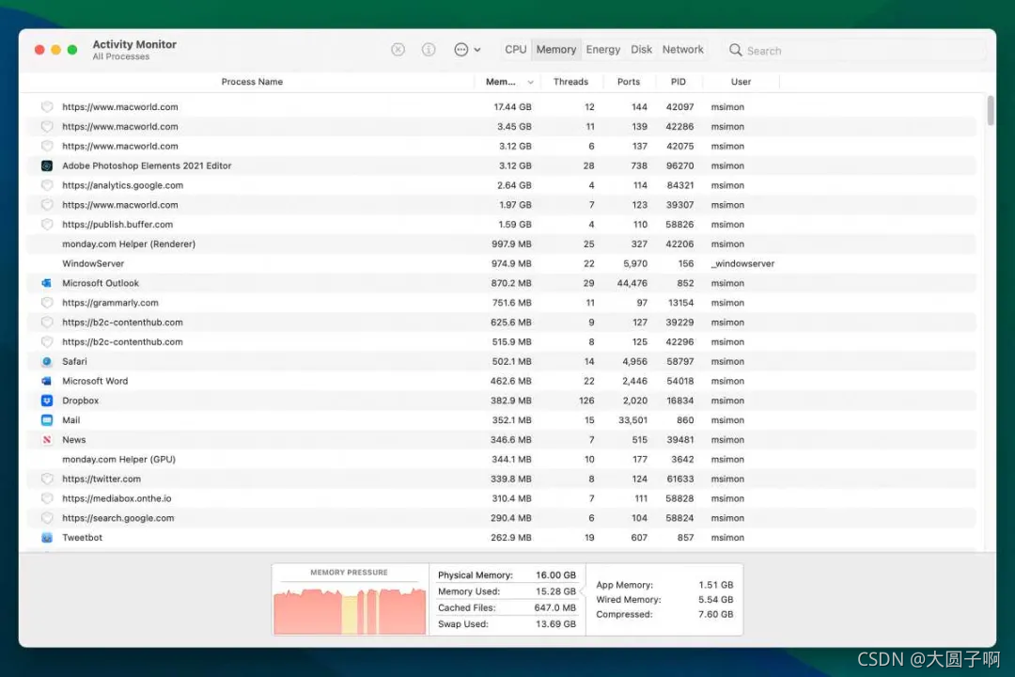The height and width of the screenshot is (677, 1015).
Task: Select the macworld.com row with PID 42075
Action: point(502,146)
